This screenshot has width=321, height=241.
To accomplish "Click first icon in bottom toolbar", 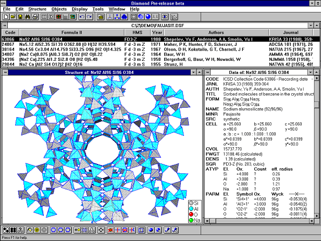I will 5,230.
